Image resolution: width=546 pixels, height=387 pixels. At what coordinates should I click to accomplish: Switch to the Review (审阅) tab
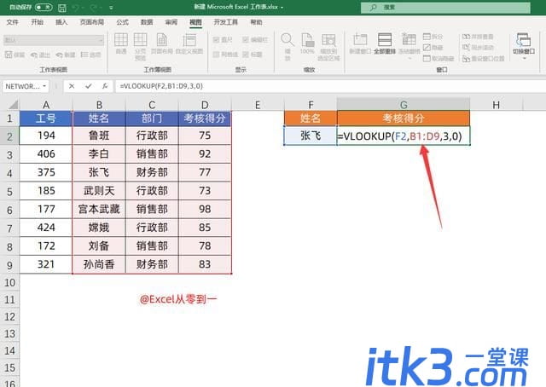coord(171,22)
